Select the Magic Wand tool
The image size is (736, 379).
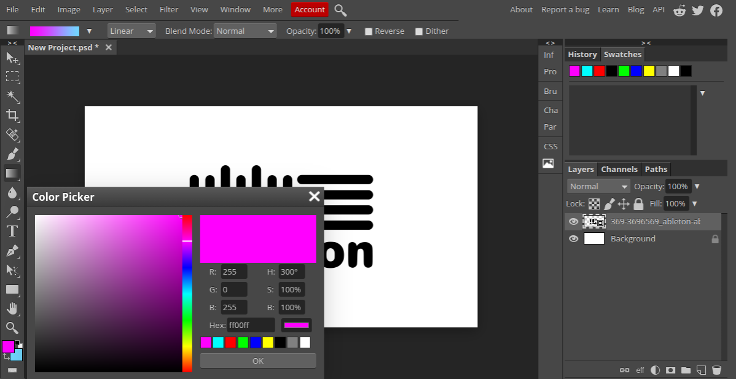12,96
